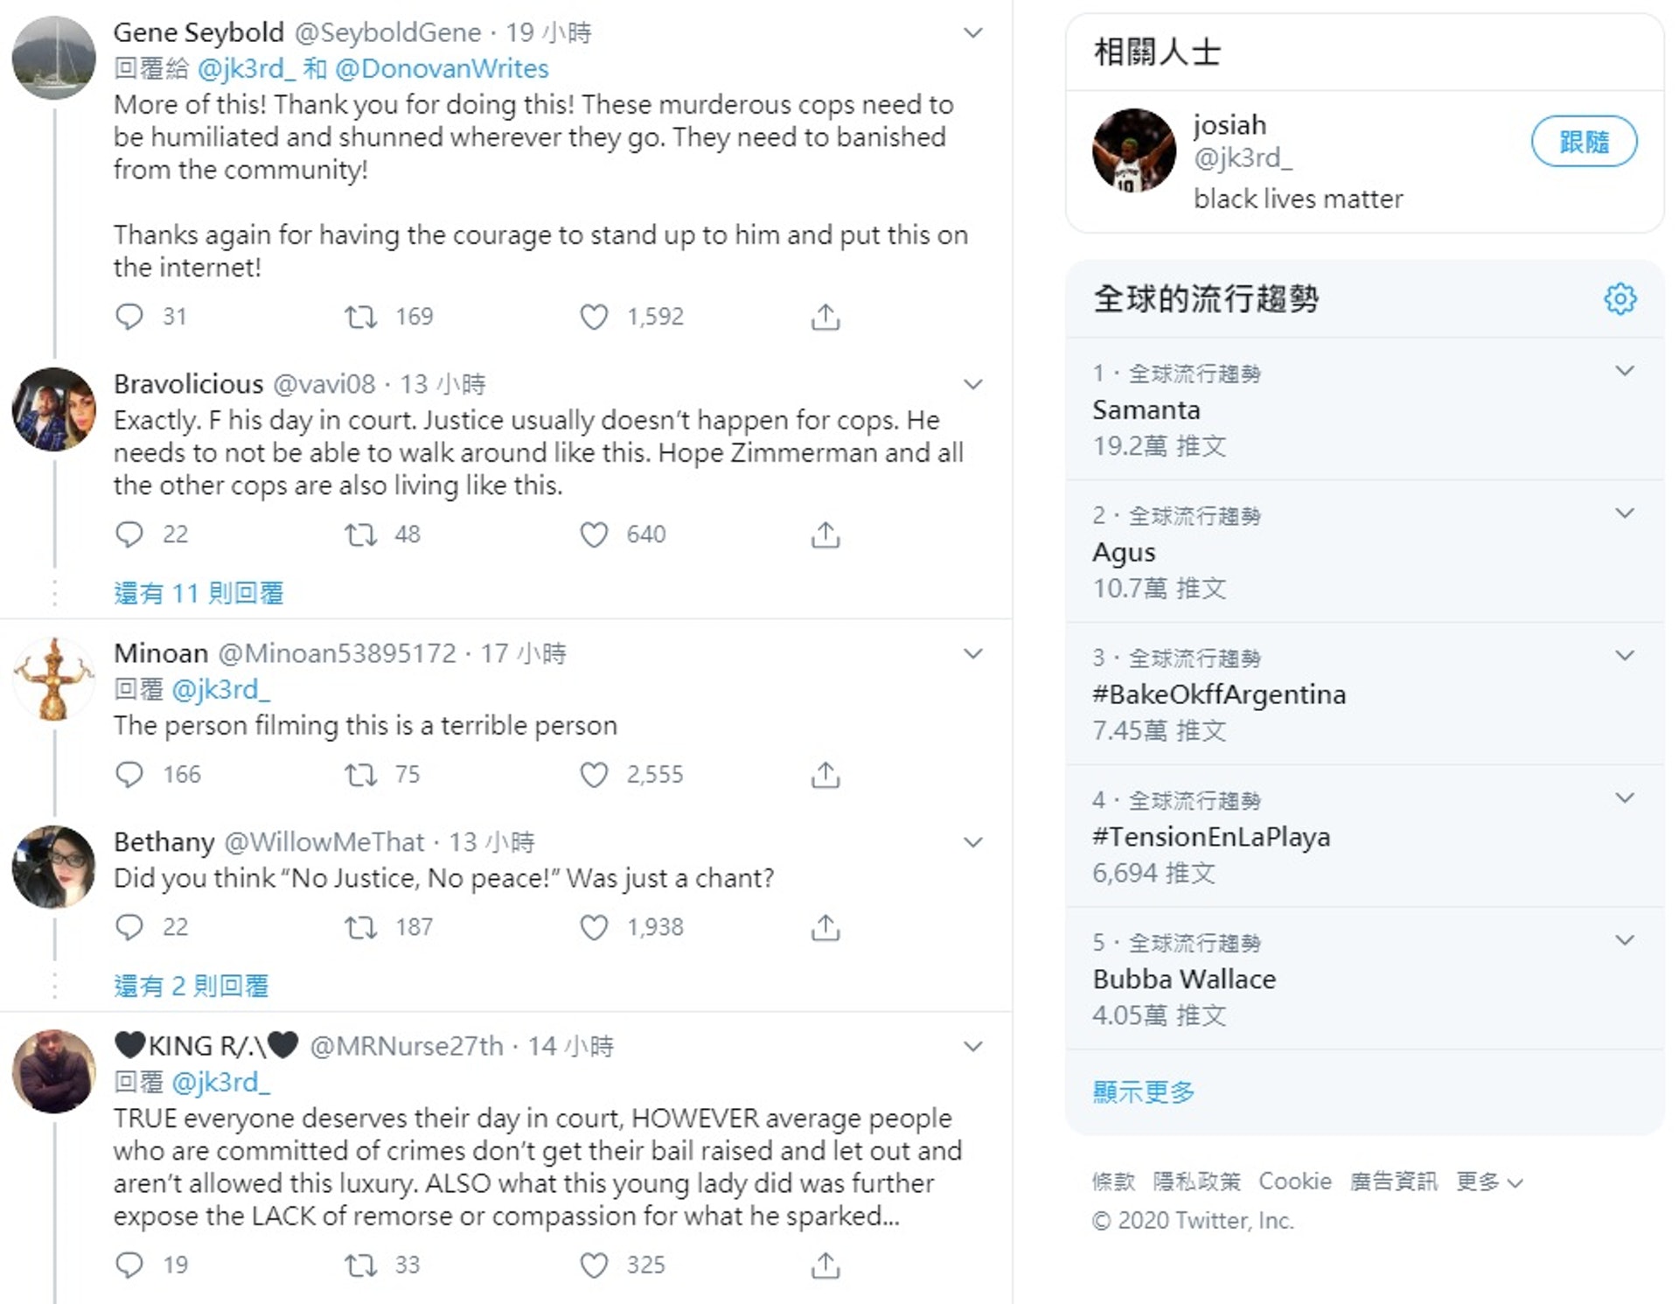Open options chevron on Gene Seybold's tweet
1679x1304 pixels.
coord(972,33)
